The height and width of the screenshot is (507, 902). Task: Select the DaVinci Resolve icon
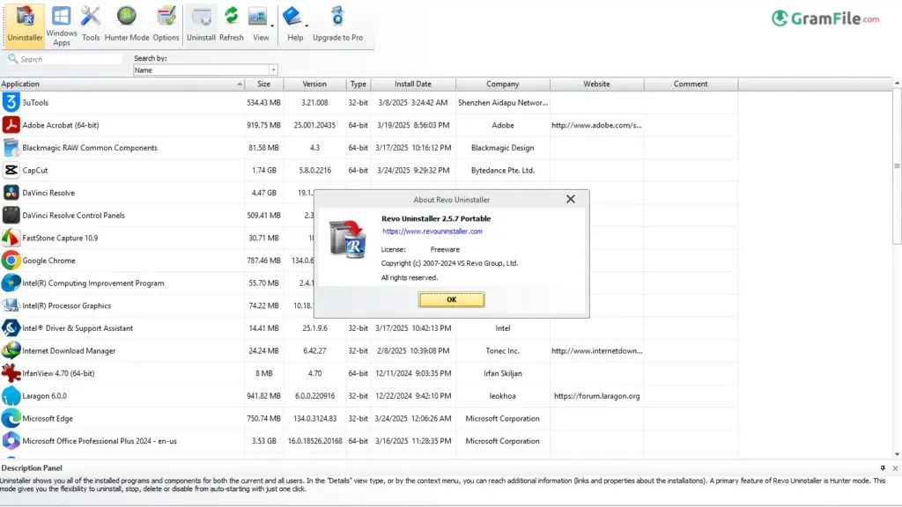[11, 193]
